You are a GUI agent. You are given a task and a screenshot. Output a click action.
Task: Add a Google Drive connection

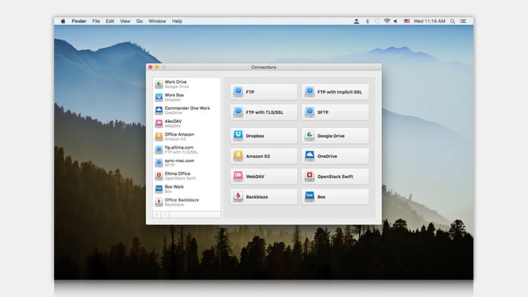point(335,136)
